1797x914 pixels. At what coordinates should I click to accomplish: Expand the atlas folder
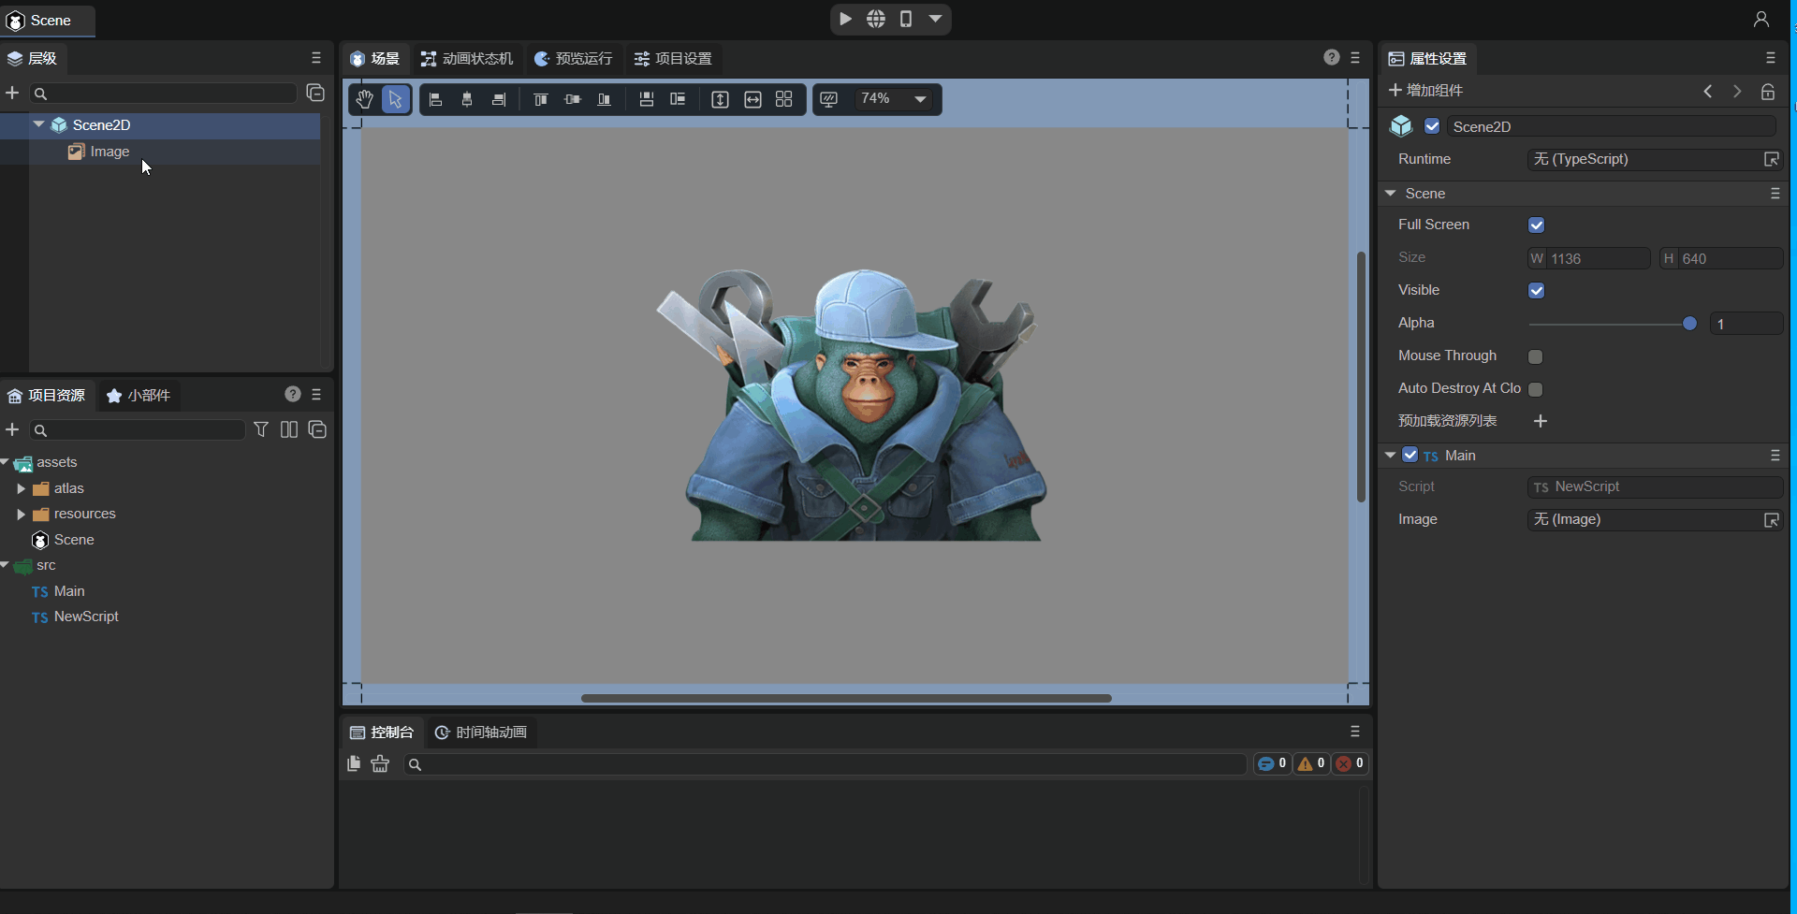point(22,488)
